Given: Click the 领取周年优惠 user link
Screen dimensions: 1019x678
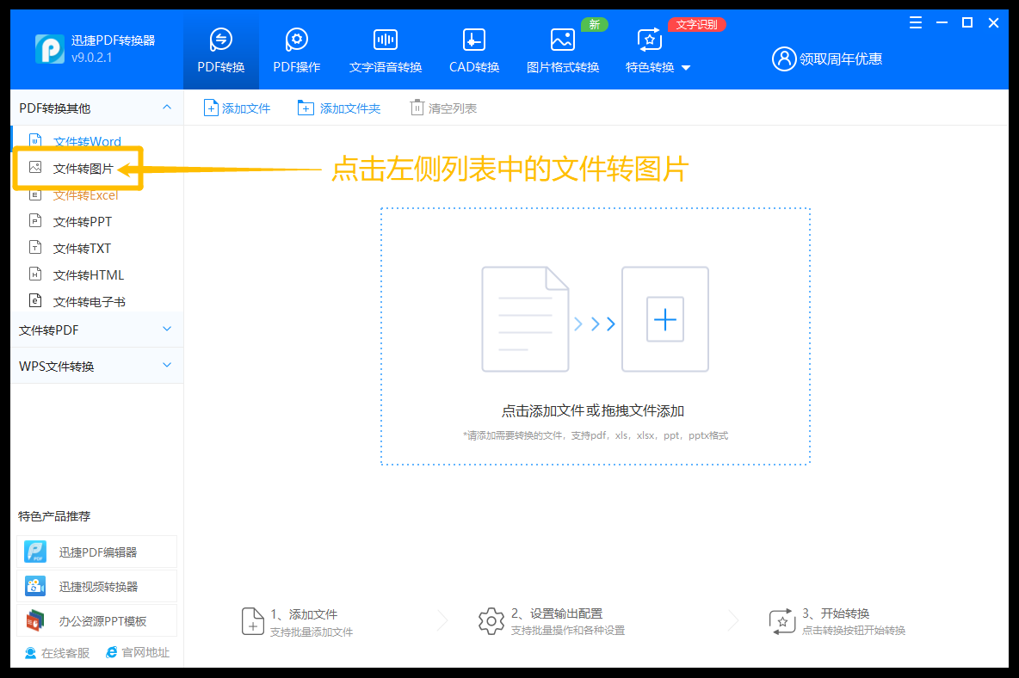Looking at the screenshot, I should click(x=826, y=59).
